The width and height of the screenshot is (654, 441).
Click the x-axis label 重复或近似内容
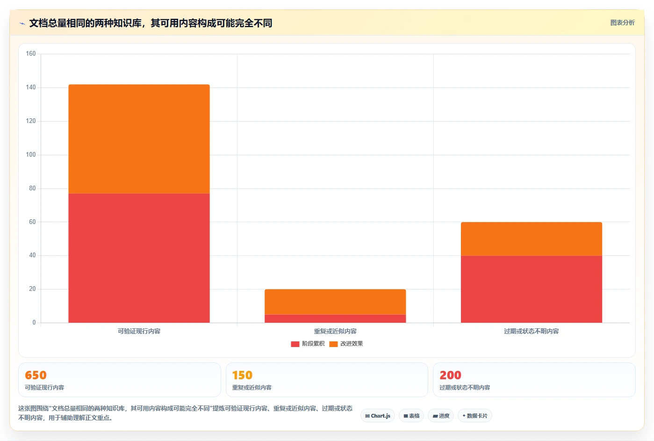tap(335, 331)
